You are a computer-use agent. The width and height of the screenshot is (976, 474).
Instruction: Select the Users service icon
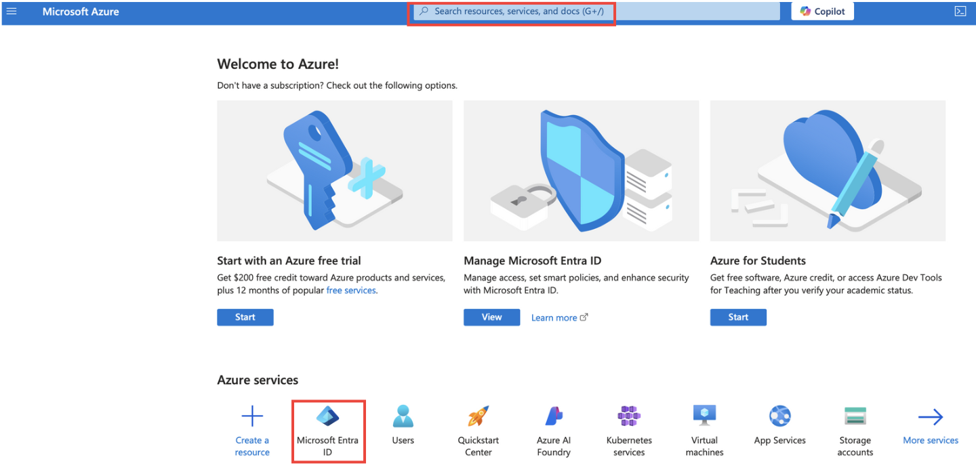click(403, 416)
